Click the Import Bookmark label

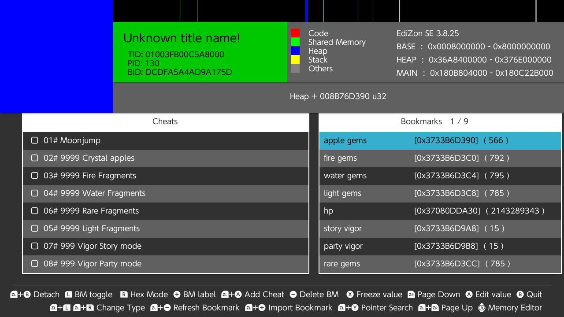click(x=300, y=308)
